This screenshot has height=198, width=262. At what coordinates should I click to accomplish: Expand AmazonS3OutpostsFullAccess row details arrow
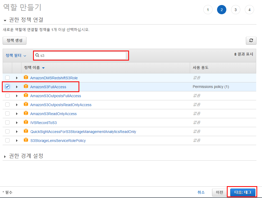tap(17, 96)
